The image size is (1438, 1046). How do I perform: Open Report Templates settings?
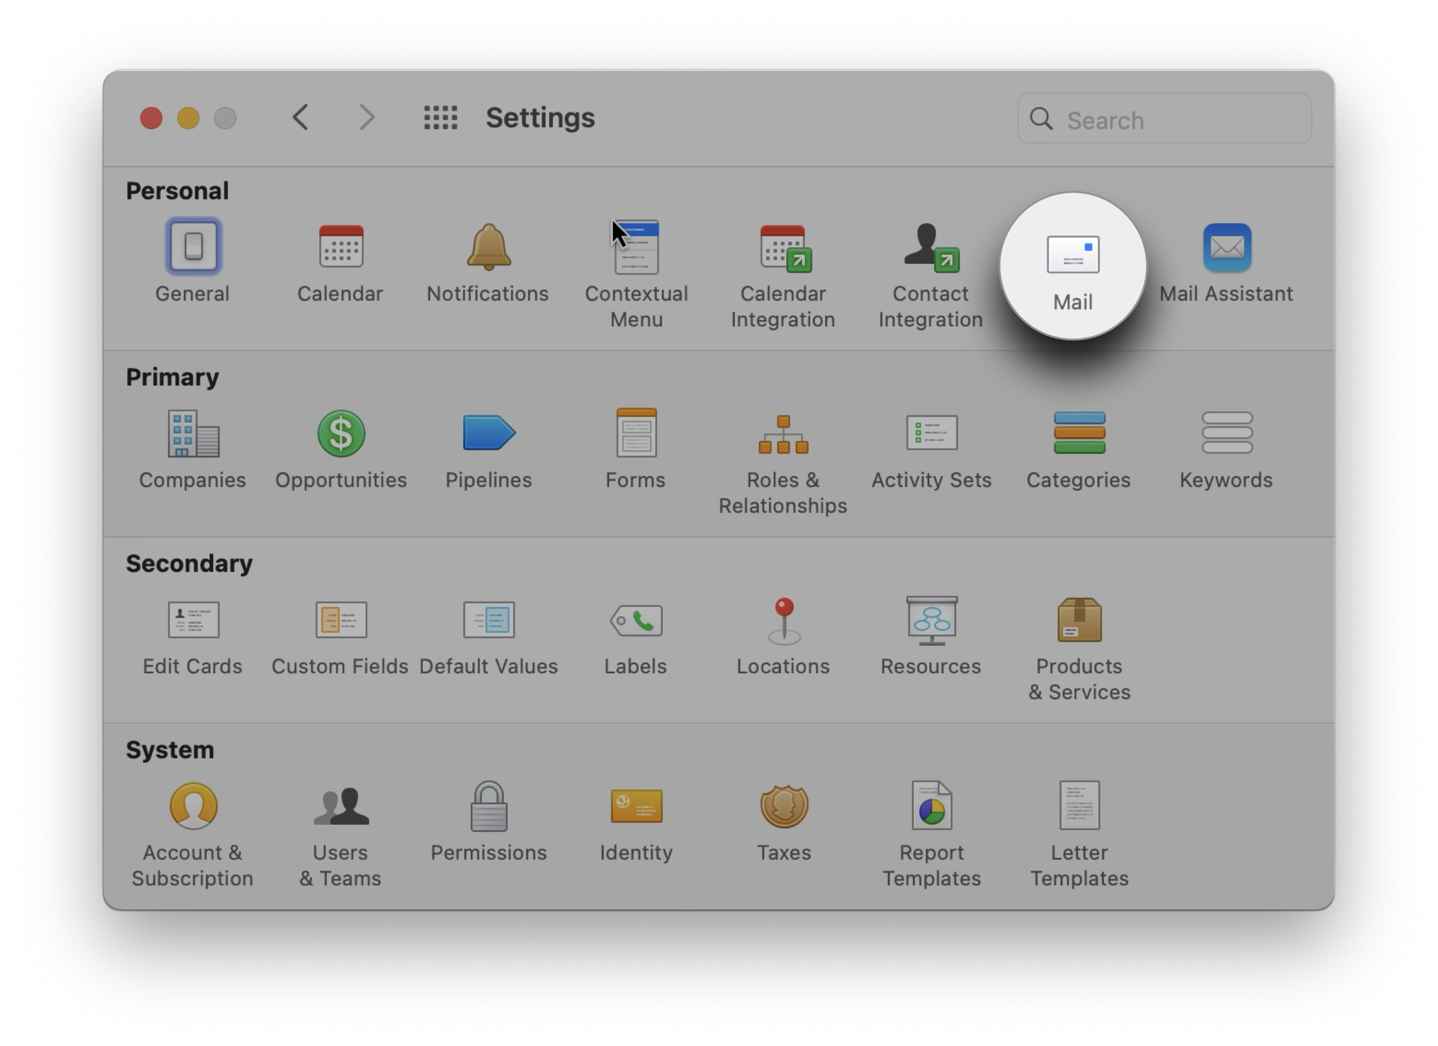[x=931, y=806]
